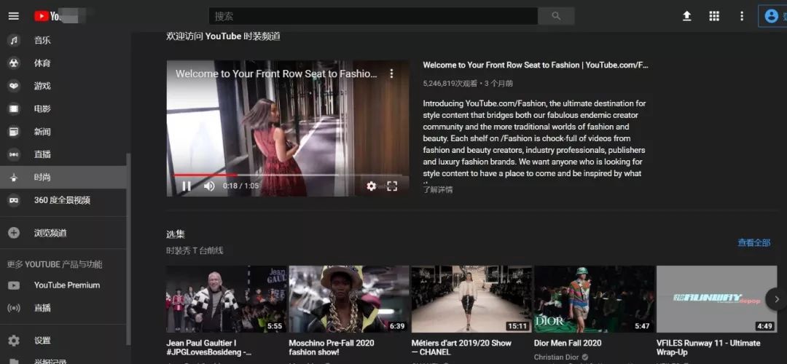Open the Moschino Pre-Fall 2020 thumbnail

point(349,299)
